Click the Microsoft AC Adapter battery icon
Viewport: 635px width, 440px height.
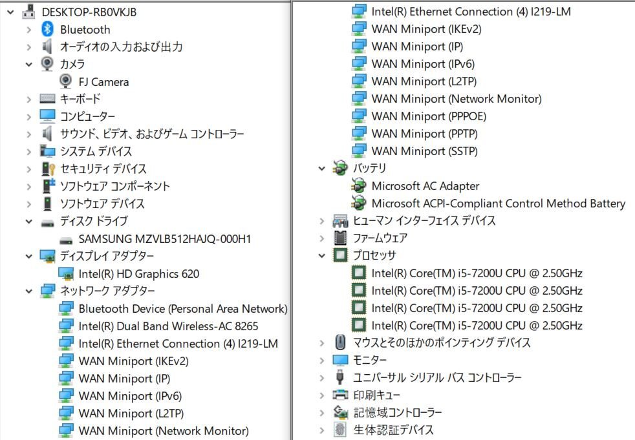coord(358,186)
